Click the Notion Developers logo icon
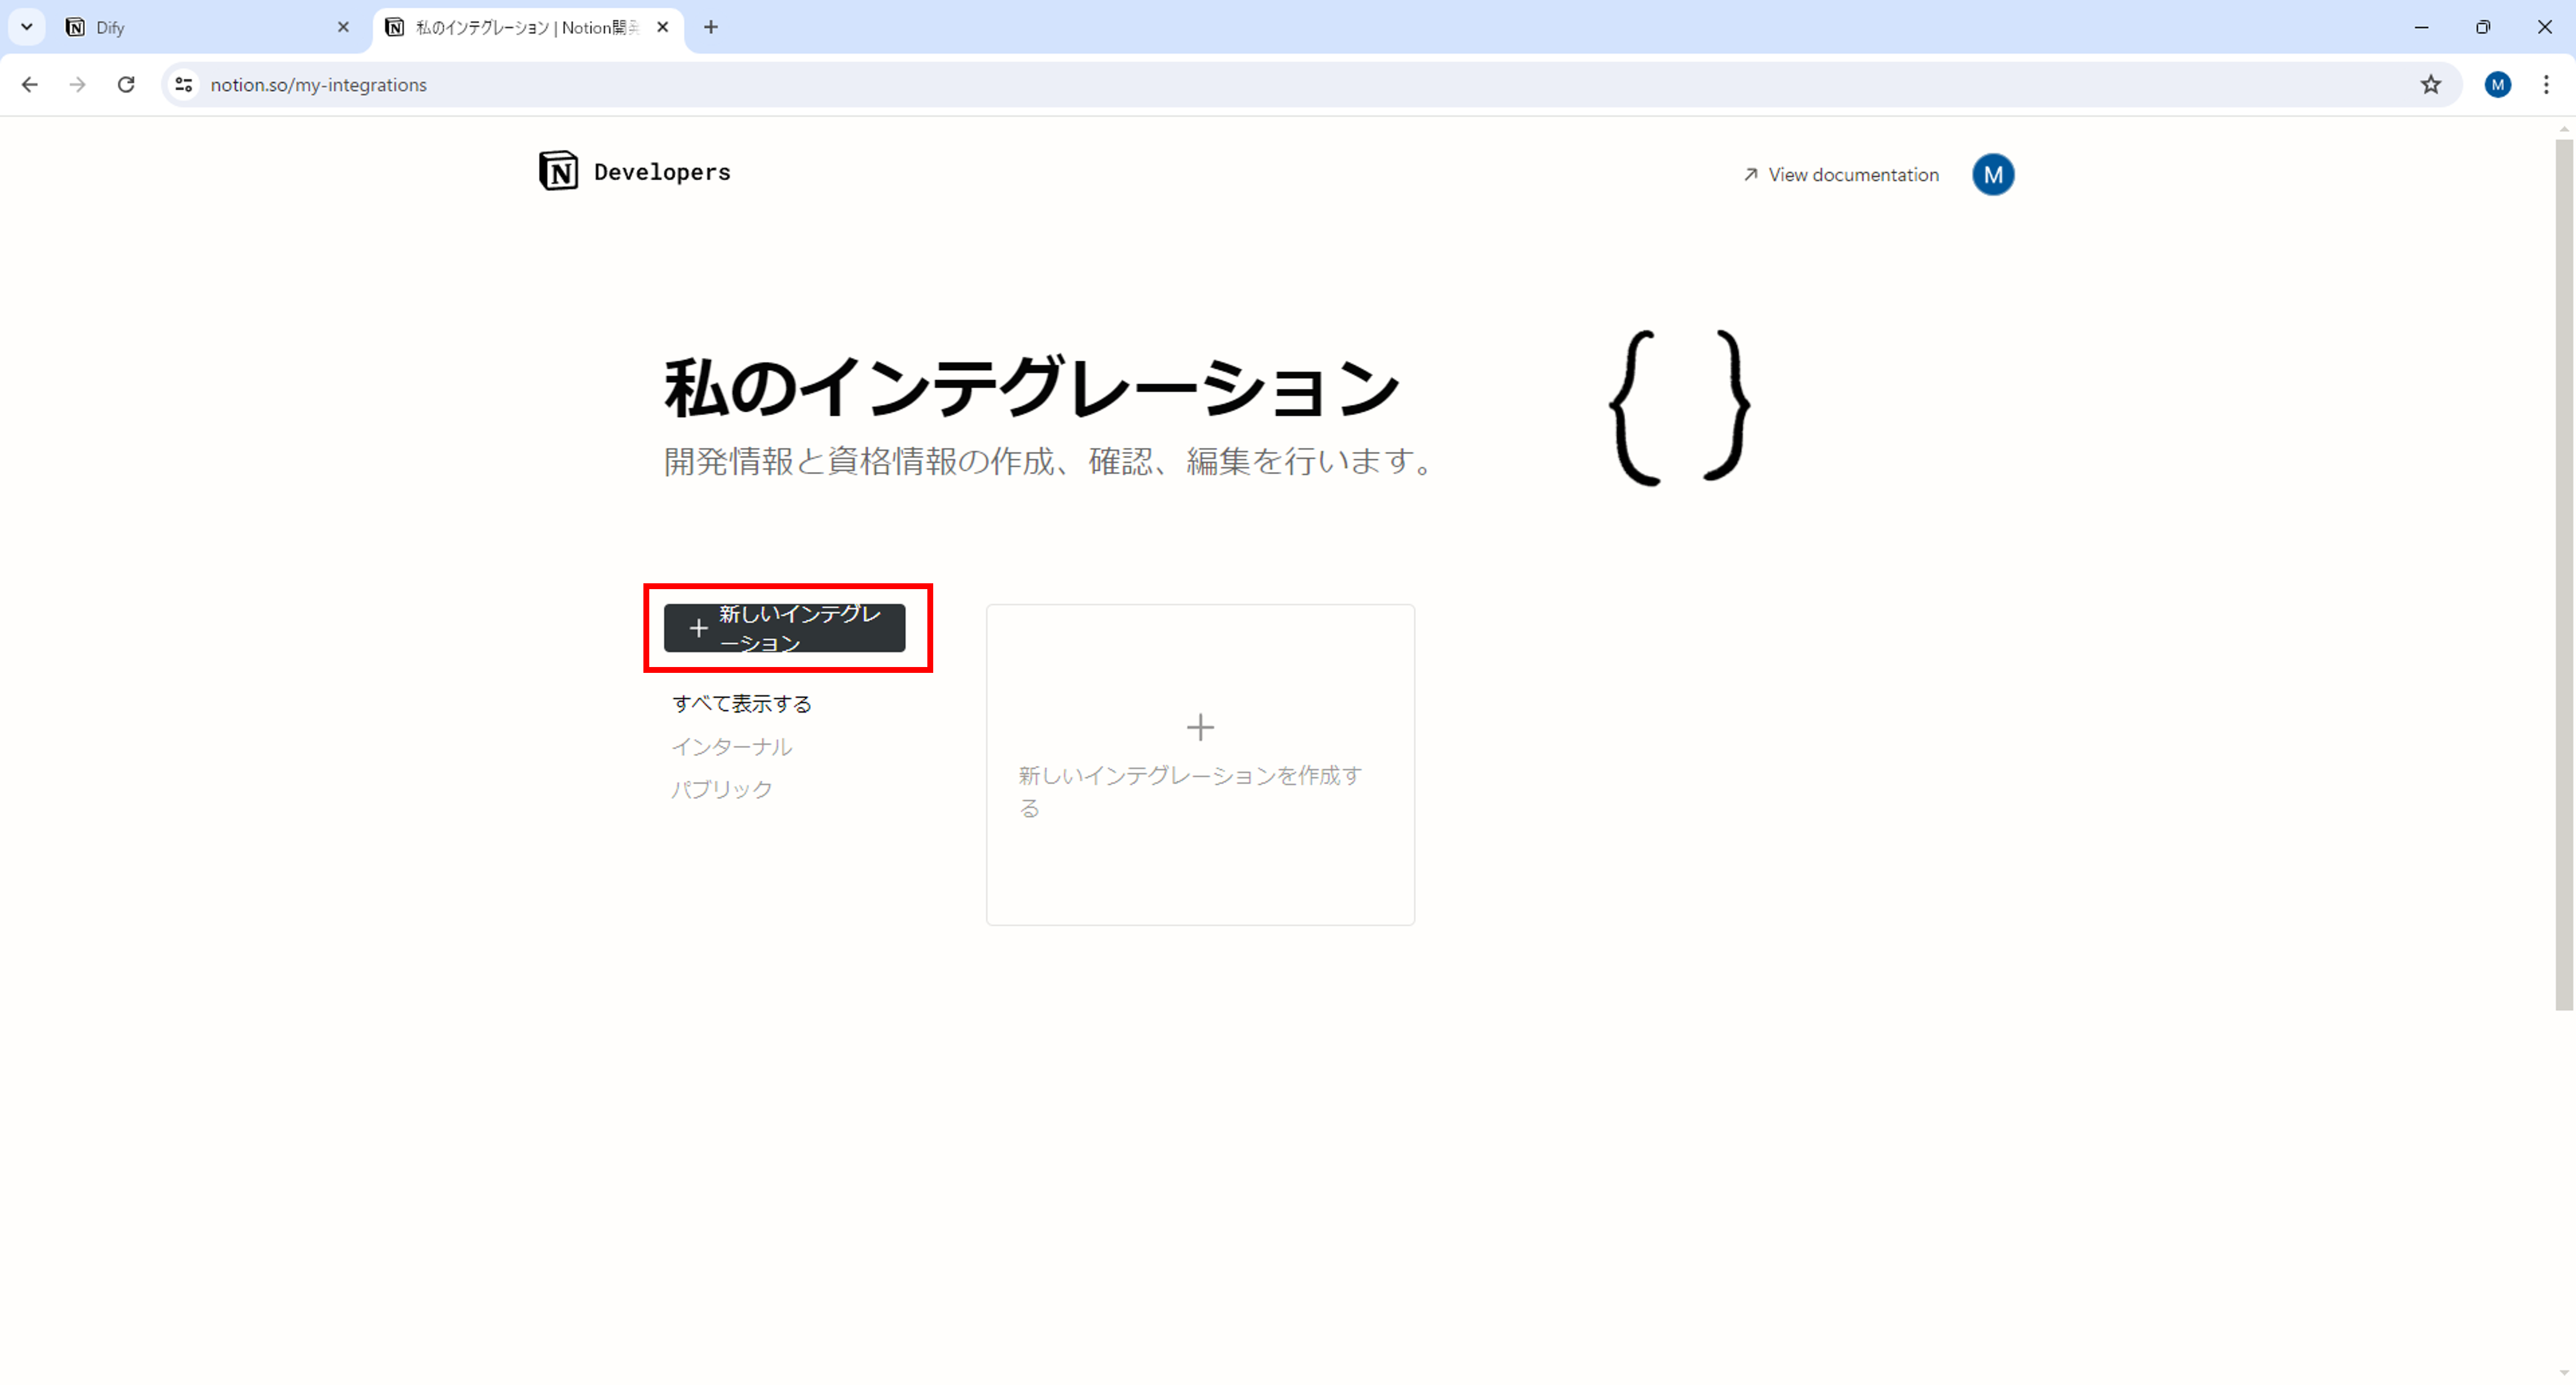Image resolution: width=2576 pixels, height=1385 pixels. (x=558, y=172)
